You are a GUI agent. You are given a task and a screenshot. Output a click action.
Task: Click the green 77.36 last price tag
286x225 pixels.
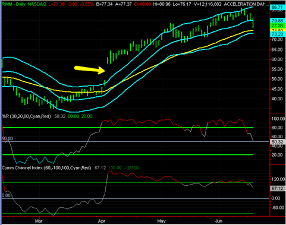(277, 26)
